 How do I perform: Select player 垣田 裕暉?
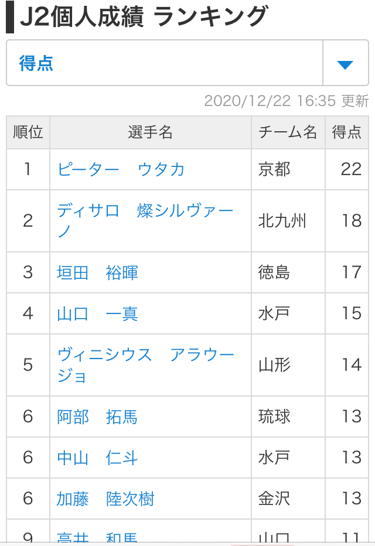pyautogui.click(x=97, y=272)
